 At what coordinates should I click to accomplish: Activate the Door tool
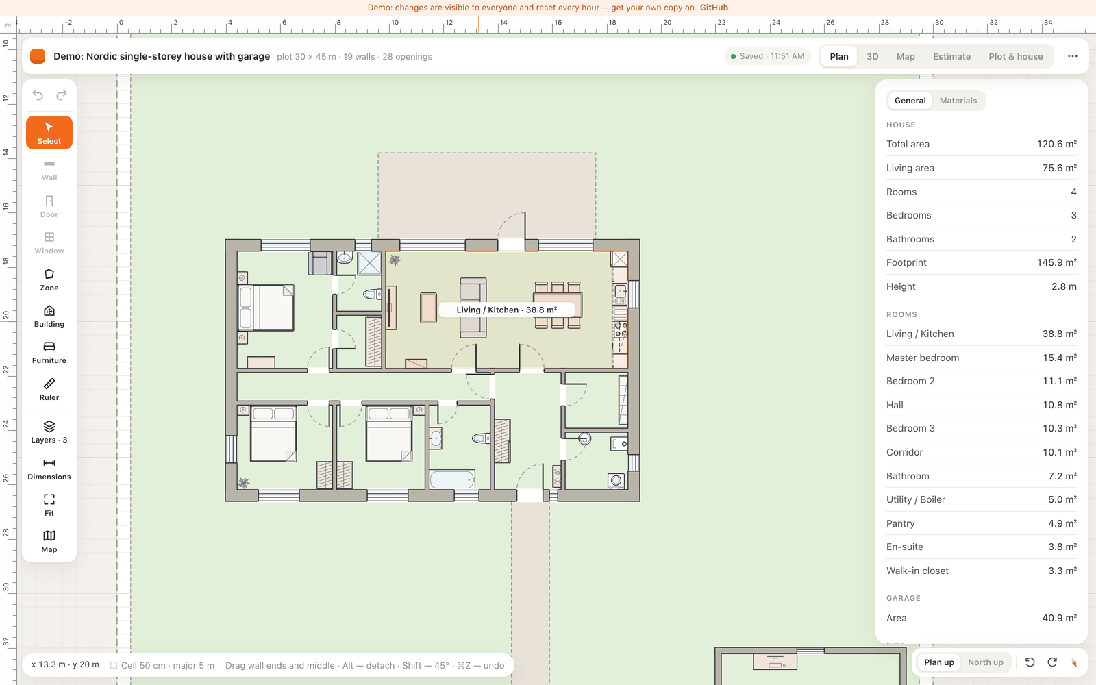(x=49, y=206)
